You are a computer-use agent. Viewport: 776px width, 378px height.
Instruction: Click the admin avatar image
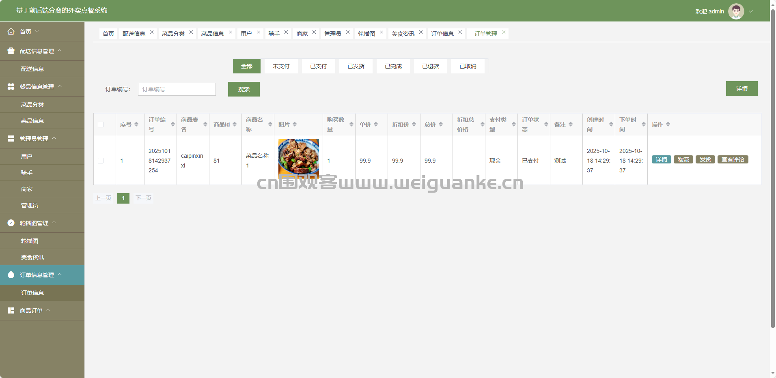(736, 11)
